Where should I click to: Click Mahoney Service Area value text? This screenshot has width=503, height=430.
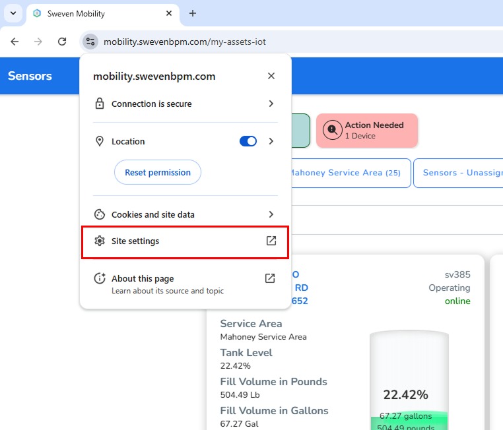click(x=263, y=337)
